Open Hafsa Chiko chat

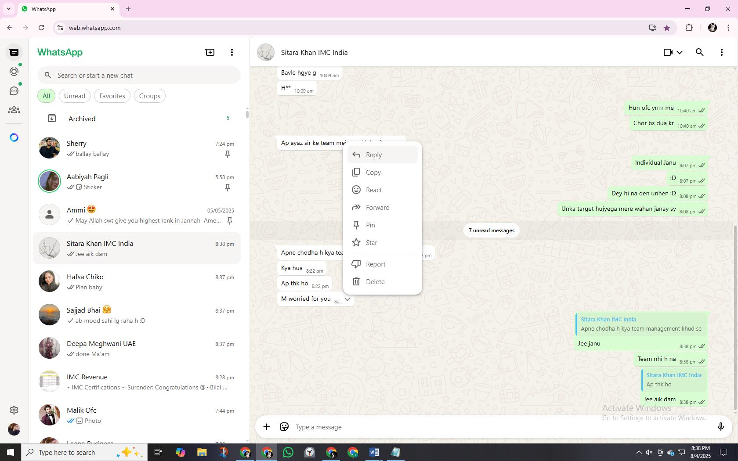coord(137,282)
